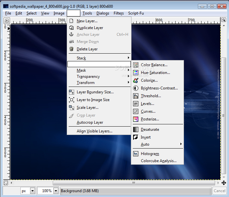Click the image menu arrow button at ruler origin
229x197 pixels.
(7, 21)
